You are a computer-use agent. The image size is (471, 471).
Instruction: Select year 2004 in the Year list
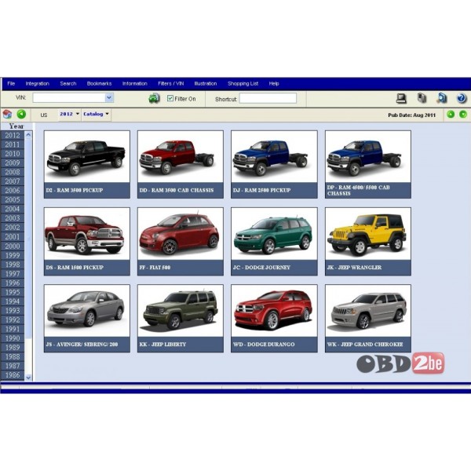coord(13,209)
